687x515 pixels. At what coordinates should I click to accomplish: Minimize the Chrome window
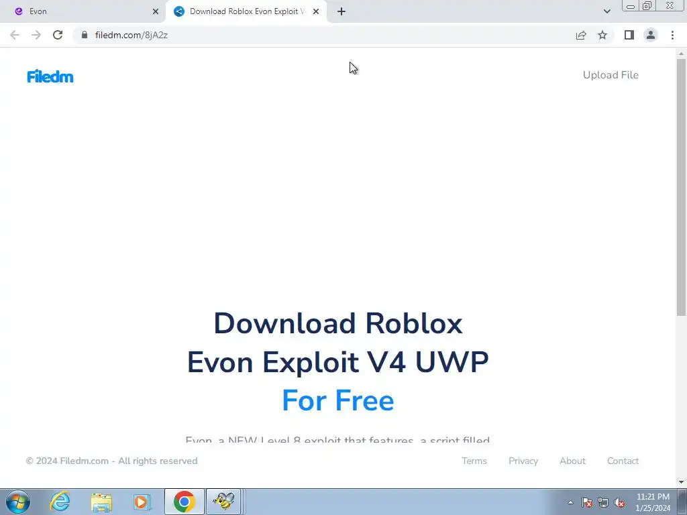(x=631, y=6)
